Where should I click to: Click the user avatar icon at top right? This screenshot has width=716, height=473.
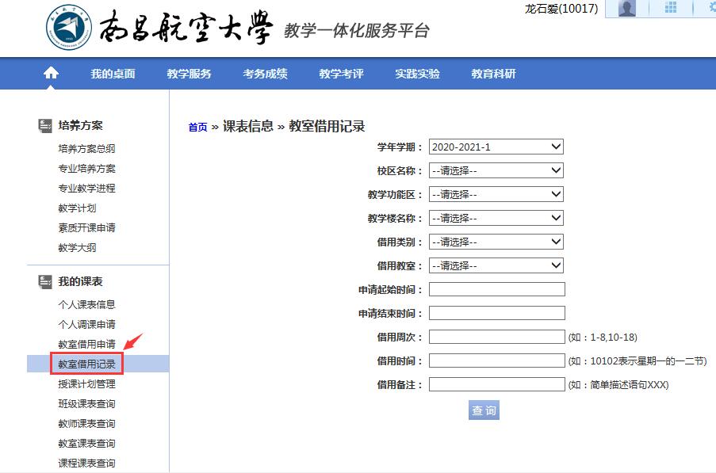[627, 9]
